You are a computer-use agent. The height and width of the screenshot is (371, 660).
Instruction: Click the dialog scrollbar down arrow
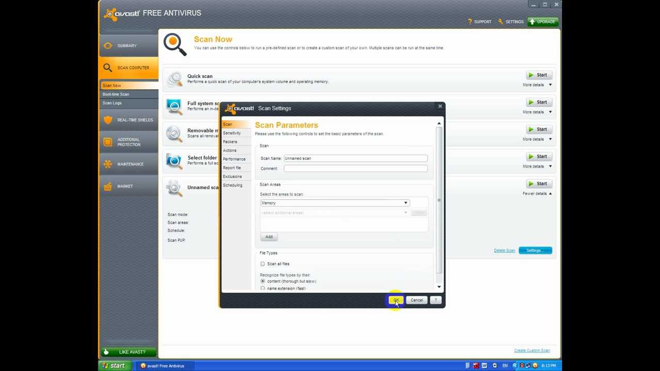(x=439, y=287)
